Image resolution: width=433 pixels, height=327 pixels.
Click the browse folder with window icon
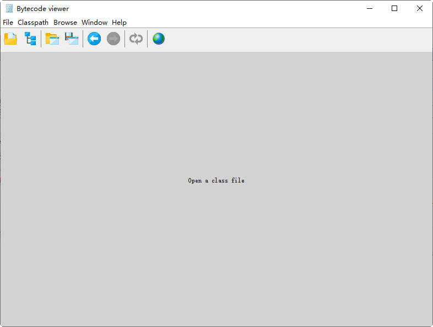tap(52, 39)
